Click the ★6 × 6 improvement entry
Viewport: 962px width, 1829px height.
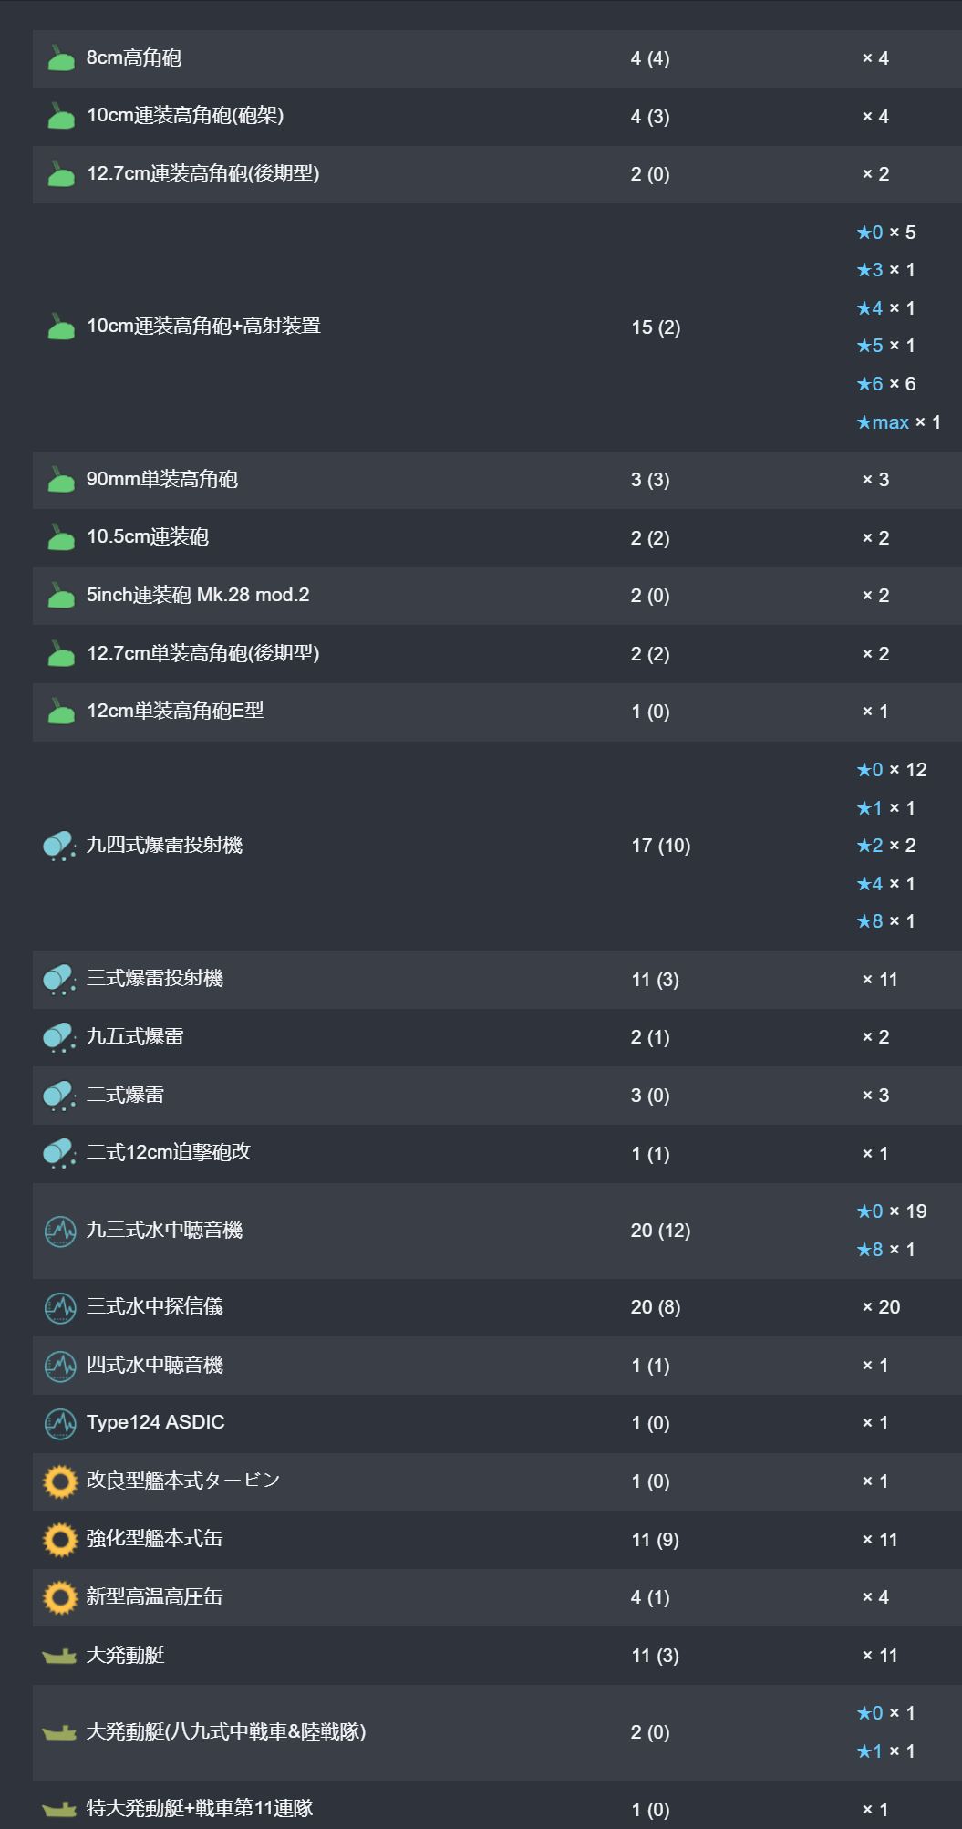tap(885, 384)
